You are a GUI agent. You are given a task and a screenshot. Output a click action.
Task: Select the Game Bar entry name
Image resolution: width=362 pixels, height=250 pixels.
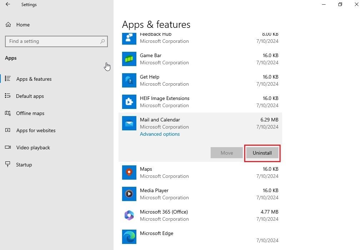pos(151,55)
